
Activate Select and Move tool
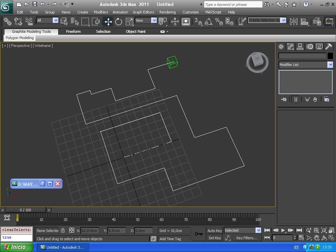(108, 21)
